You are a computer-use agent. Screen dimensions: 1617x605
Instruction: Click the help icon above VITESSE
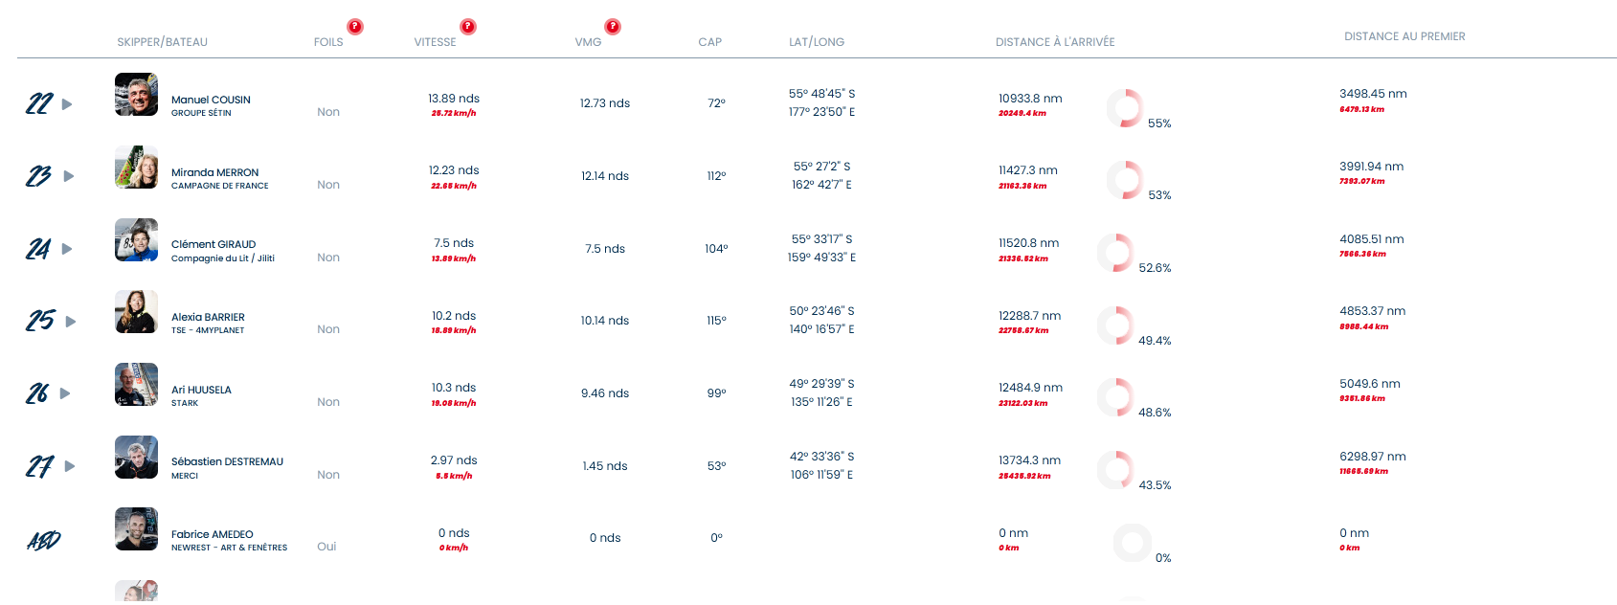(x=467, y=27)
